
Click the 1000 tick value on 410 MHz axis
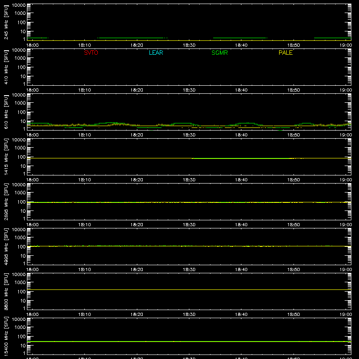point(20,58)
